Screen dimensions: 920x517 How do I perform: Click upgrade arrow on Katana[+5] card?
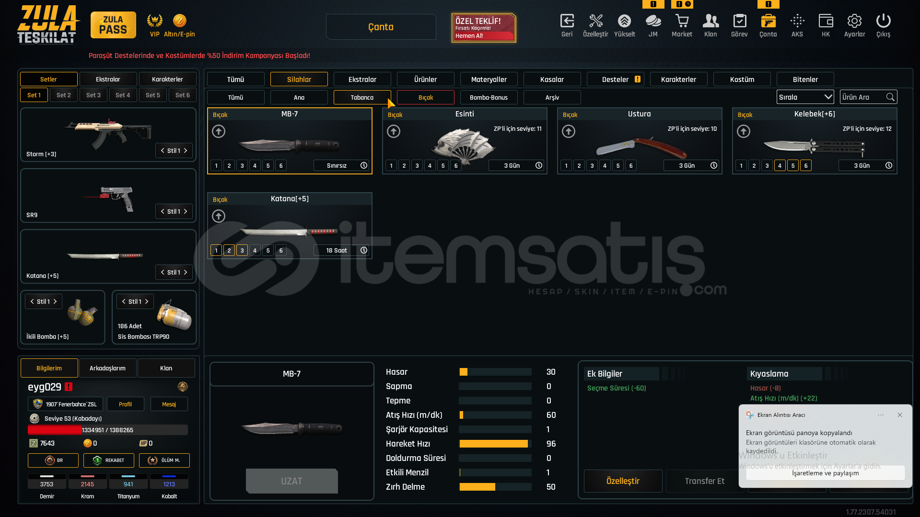219,216
